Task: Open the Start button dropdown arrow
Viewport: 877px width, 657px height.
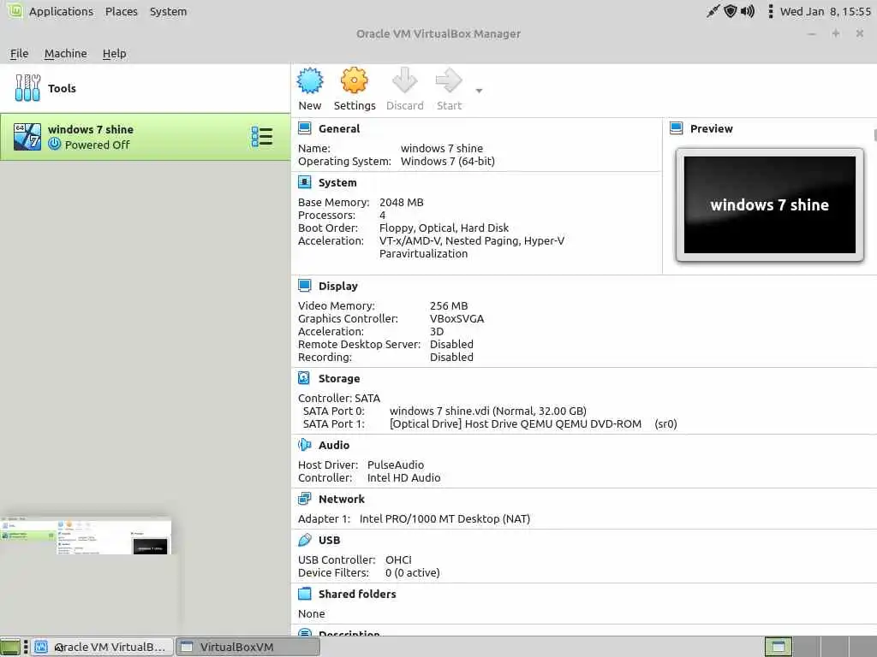Action: click(x=479, y=91)
